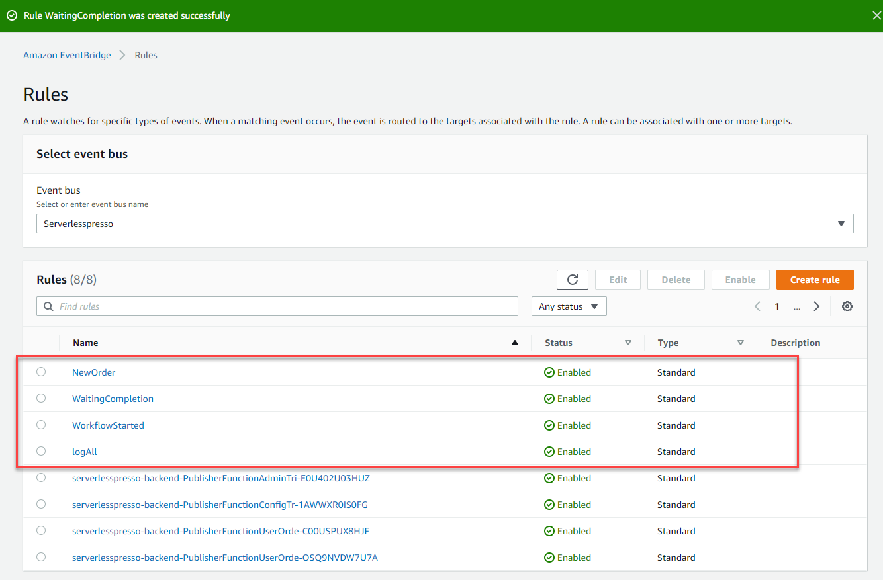Open the logAll rule link
The height and width of the screenshot is (580, 883).
[x=84, y=452]
